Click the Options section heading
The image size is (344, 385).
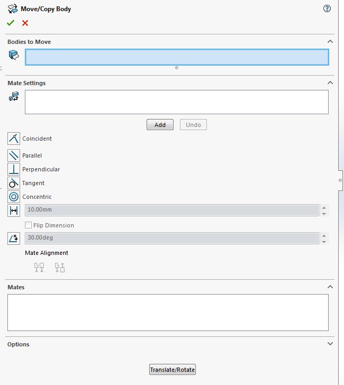click(18, 344)
